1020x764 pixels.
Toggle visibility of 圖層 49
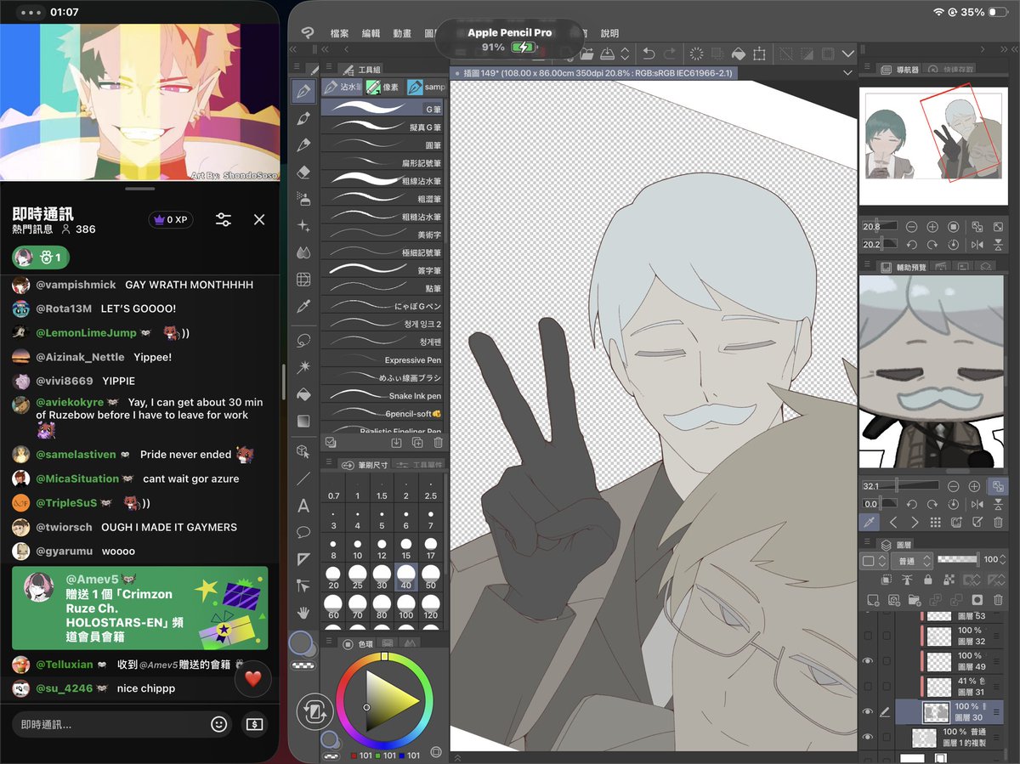click(868, 661)
